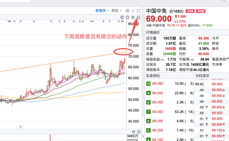This screenshot has width=229, height=141.
Task: Click the 均价 value 68.620
Action: click(x=204, y=54)
